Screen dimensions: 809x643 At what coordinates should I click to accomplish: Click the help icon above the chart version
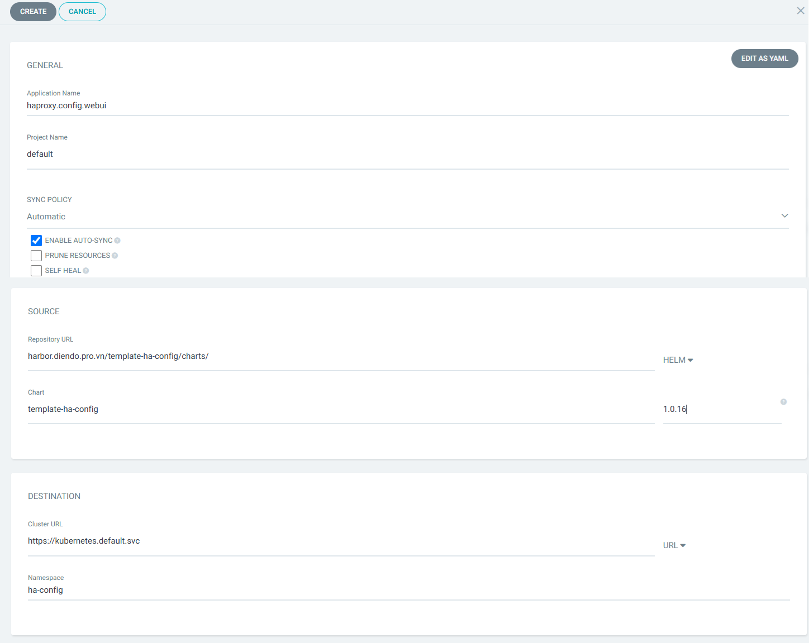[x=783, y=402]
